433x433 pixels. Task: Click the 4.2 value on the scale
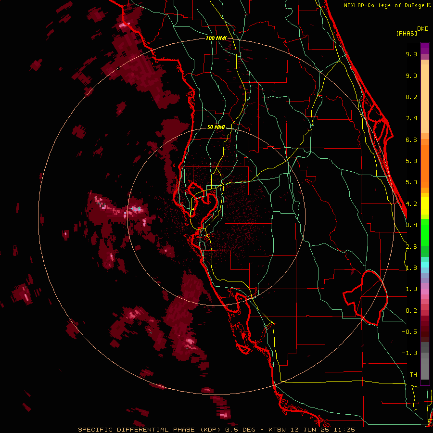click(411, 204)
